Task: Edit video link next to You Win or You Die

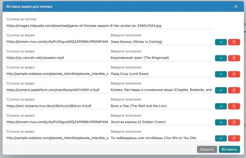Action: (x=57, y=138)
